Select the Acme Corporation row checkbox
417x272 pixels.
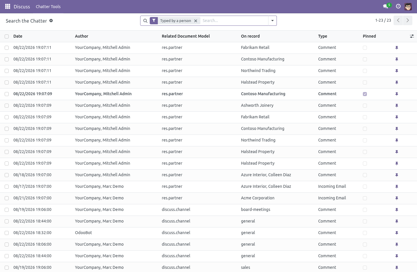point(7,198)
